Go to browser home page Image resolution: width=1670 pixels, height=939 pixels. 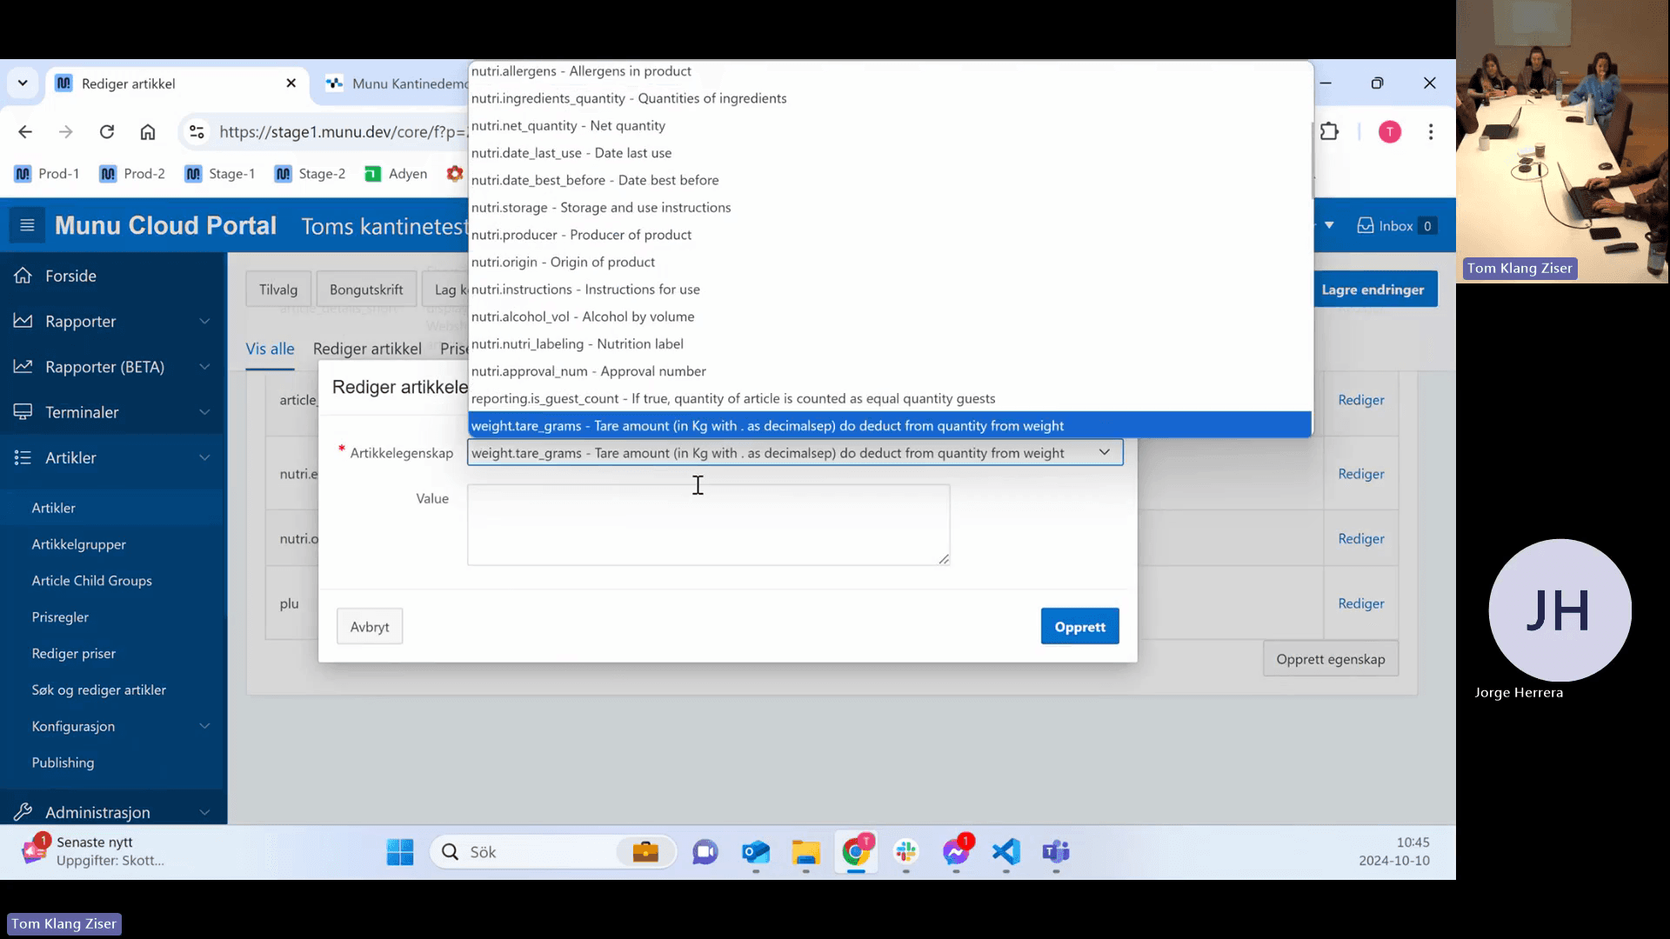coord(148,132)
